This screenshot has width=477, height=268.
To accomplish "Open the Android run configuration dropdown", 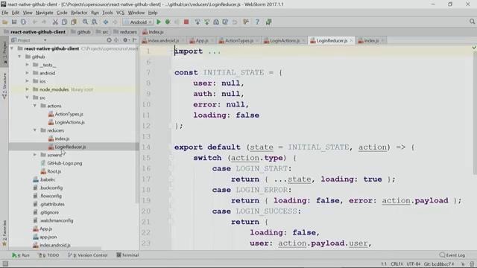I will pos(138,22).
